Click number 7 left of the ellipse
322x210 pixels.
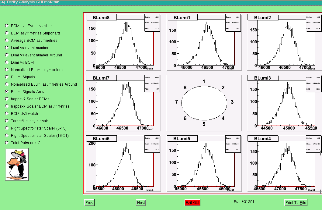point(176,102)
